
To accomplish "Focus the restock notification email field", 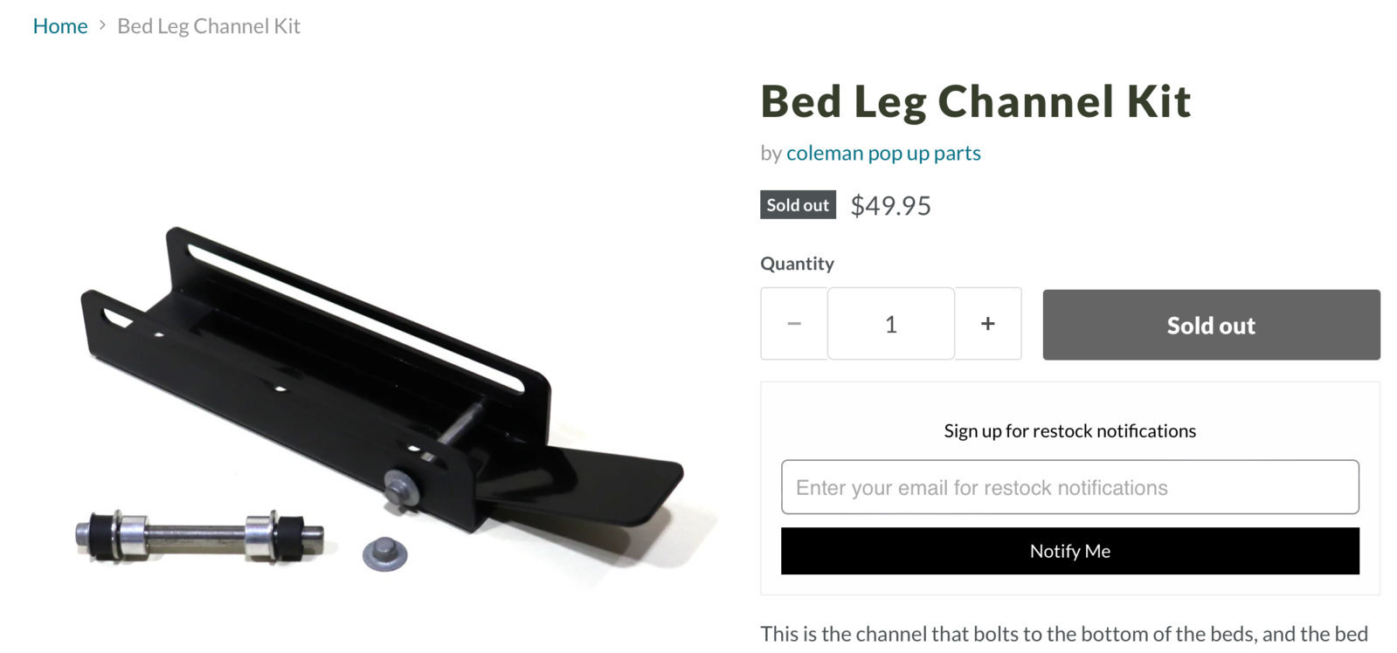I will (x=1069, y=487).
